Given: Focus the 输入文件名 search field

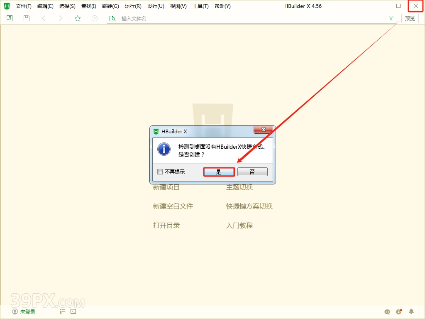Looking at the screenshot, I should 252,18.
